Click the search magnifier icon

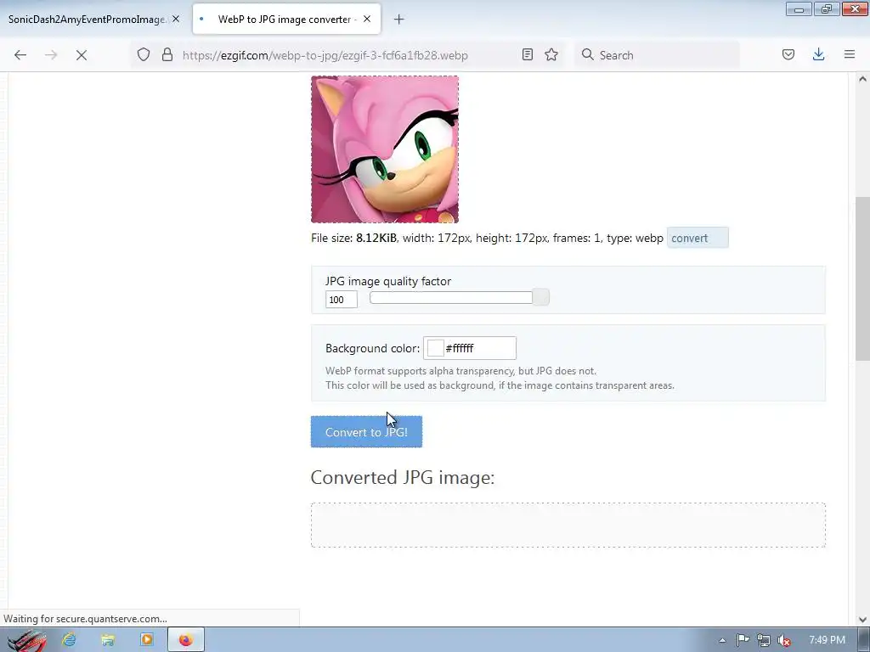click(588, 55)
